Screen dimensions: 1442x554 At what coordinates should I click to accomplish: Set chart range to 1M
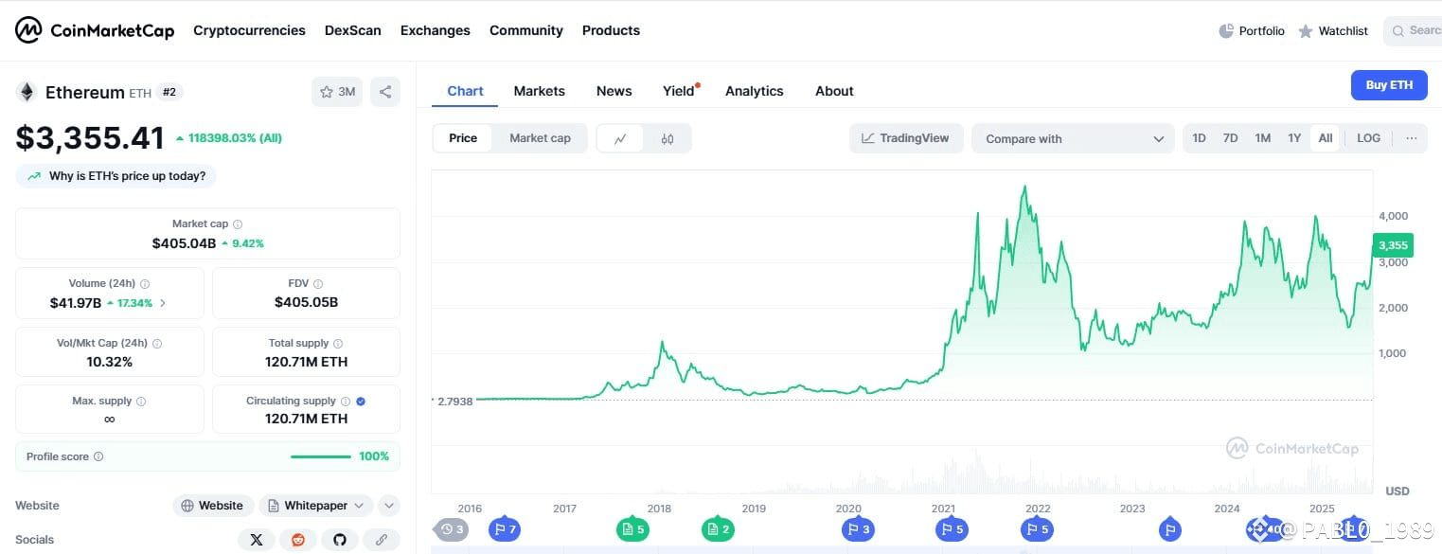(x=1262, y=138)
